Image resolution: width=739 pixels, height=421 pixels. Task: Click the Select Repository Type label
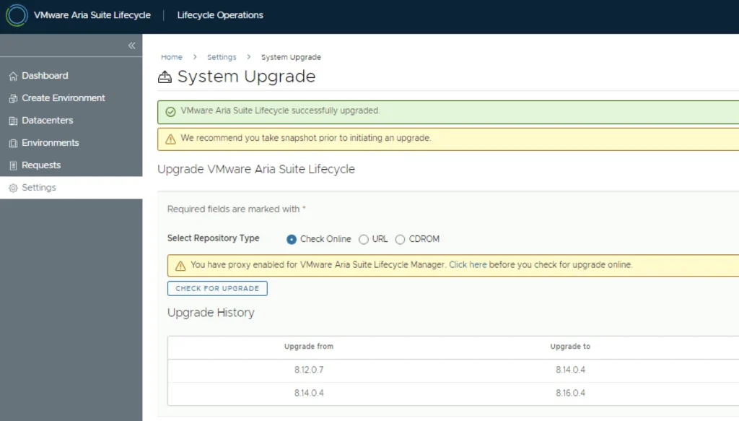point(213,238)
